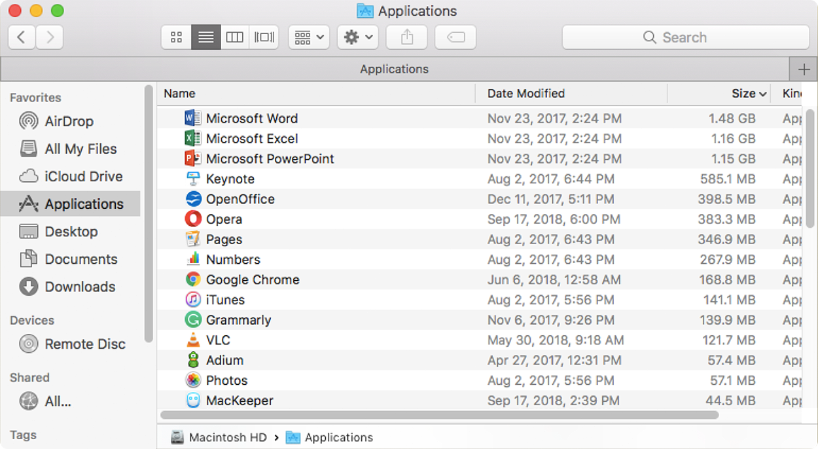This screenshot has height=449, width=818.
Task: Select Applications in the sidebar
Action: (71, 204)
